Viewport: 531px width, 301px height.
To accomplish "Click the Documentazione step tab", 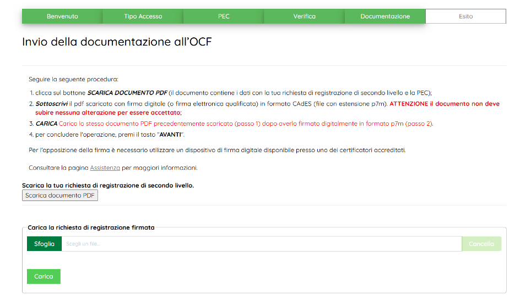I will click(385, 16).
